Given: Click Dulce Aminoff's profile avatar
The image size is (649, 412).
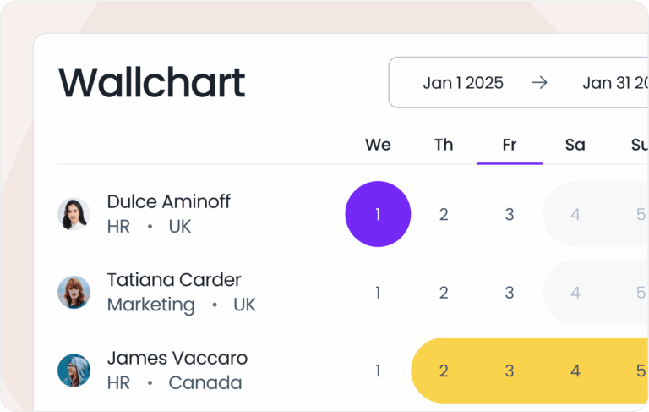Looking at the screenshot, I should (74, 214).
